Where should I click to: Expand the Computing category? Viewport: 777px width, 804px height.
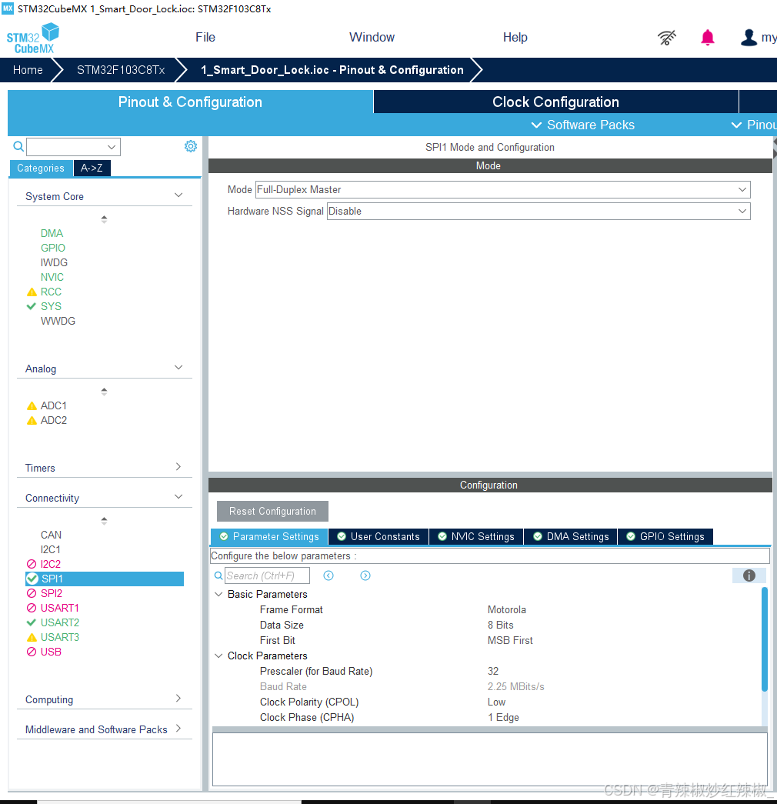point(178,699)
